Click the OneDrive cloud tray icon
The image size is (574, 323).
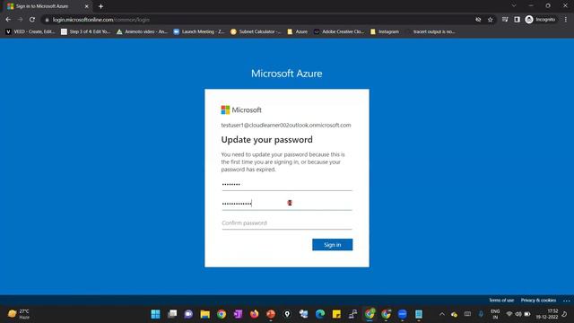point(455,314)
